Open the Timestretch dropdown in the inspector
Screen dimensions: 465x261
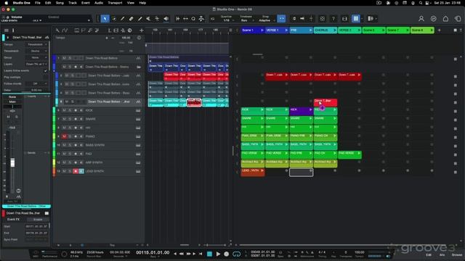pos(36,51)
